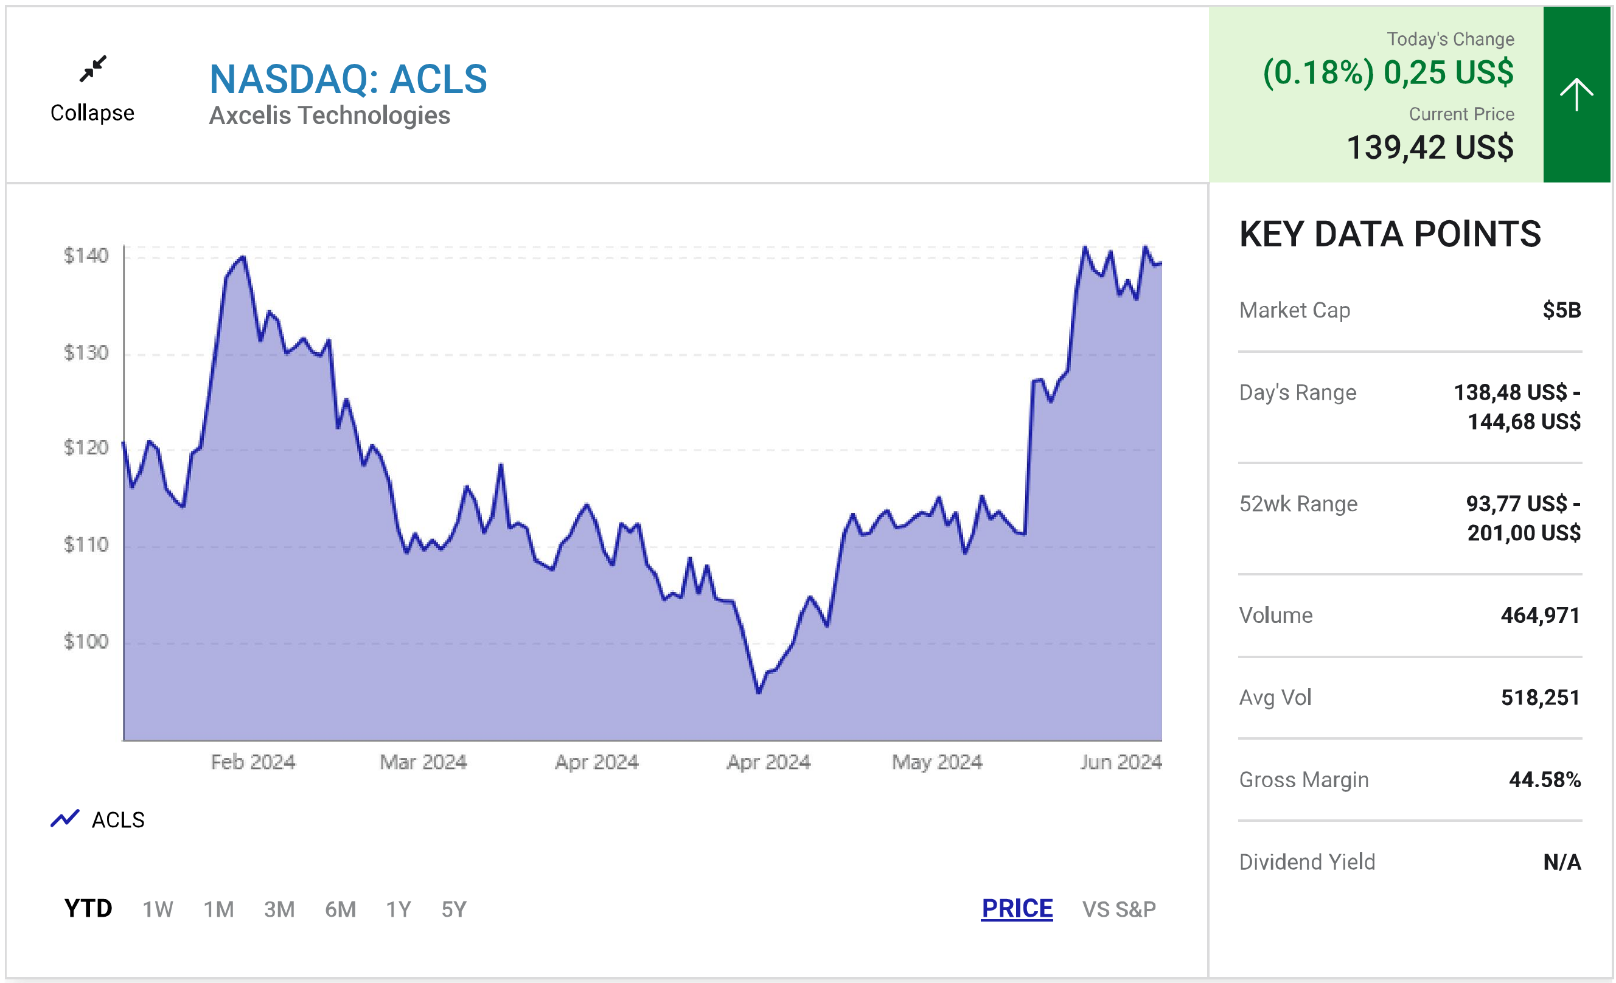The height and width of the screenshot is (983, 1616).
Task: Click the green up-arrow price indicator
Action: (1575, 95)
